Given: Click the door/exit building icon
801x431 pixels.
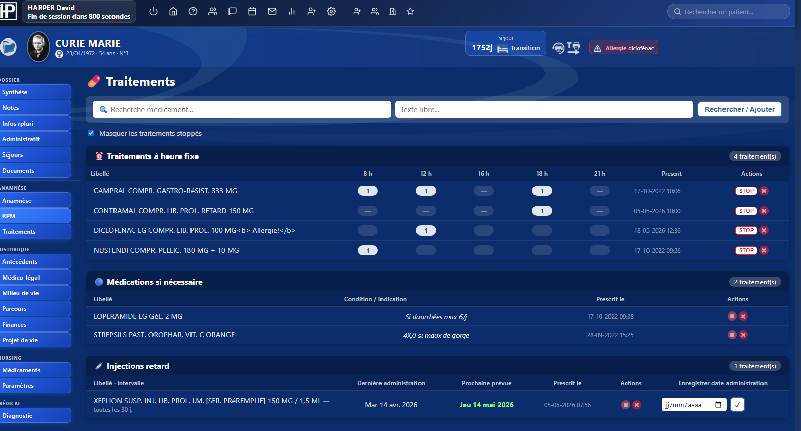Looking at the screenshot, I should click(x=393, y=11).
